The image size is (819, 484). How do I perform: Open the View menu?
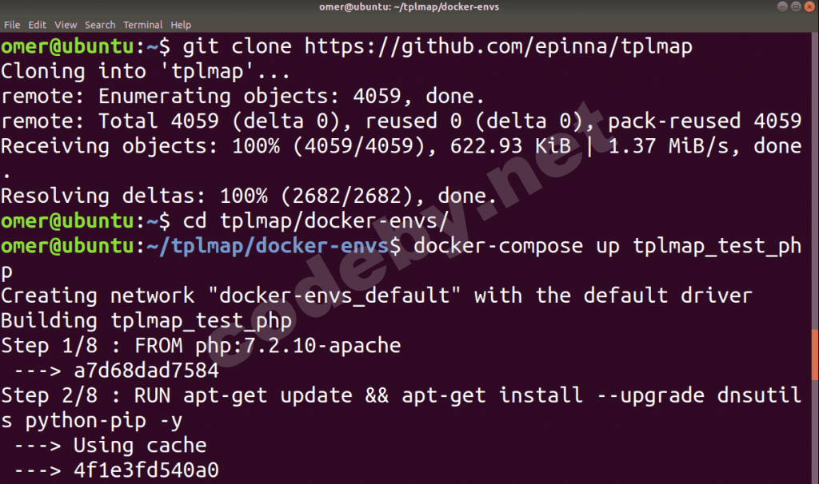tap(66, 25)
